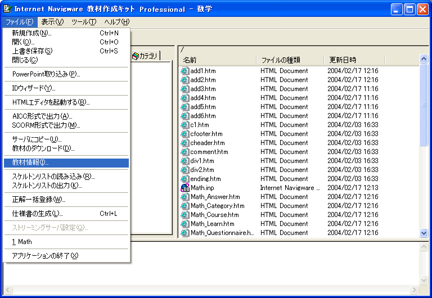Viewport: 432px width, 298px height.
Task: Open 教材情報(I) highlighted menu entry
Action: click(x=66, y=162)
